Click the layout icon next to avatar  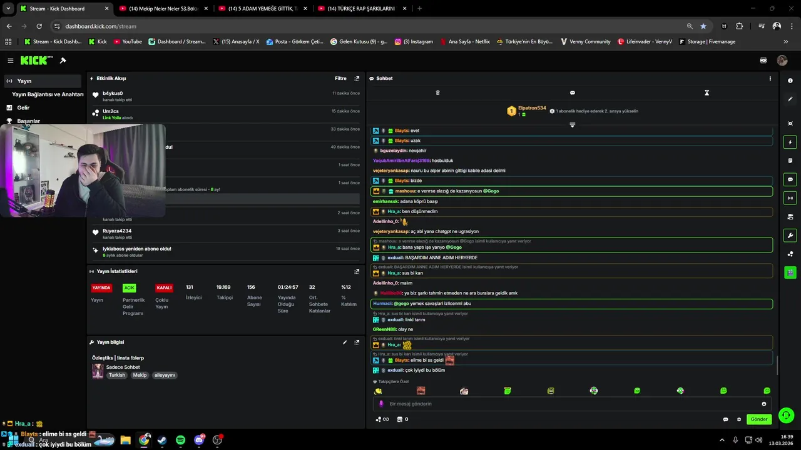763,61
